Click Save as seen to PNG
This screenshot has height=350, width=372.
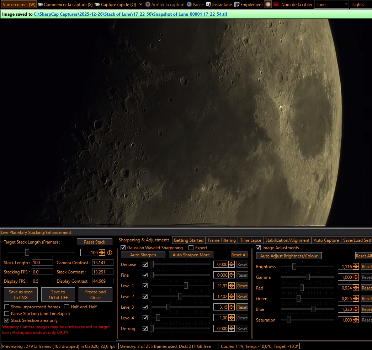(21, 295)
